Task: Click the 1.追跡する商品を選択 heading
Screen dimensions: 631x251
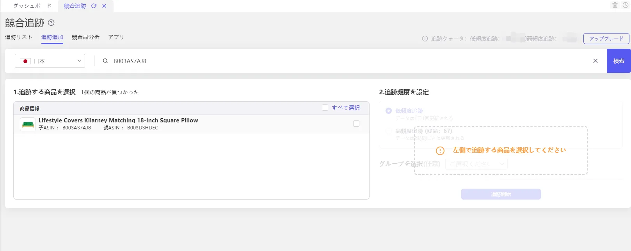Action: coord(44,92)
